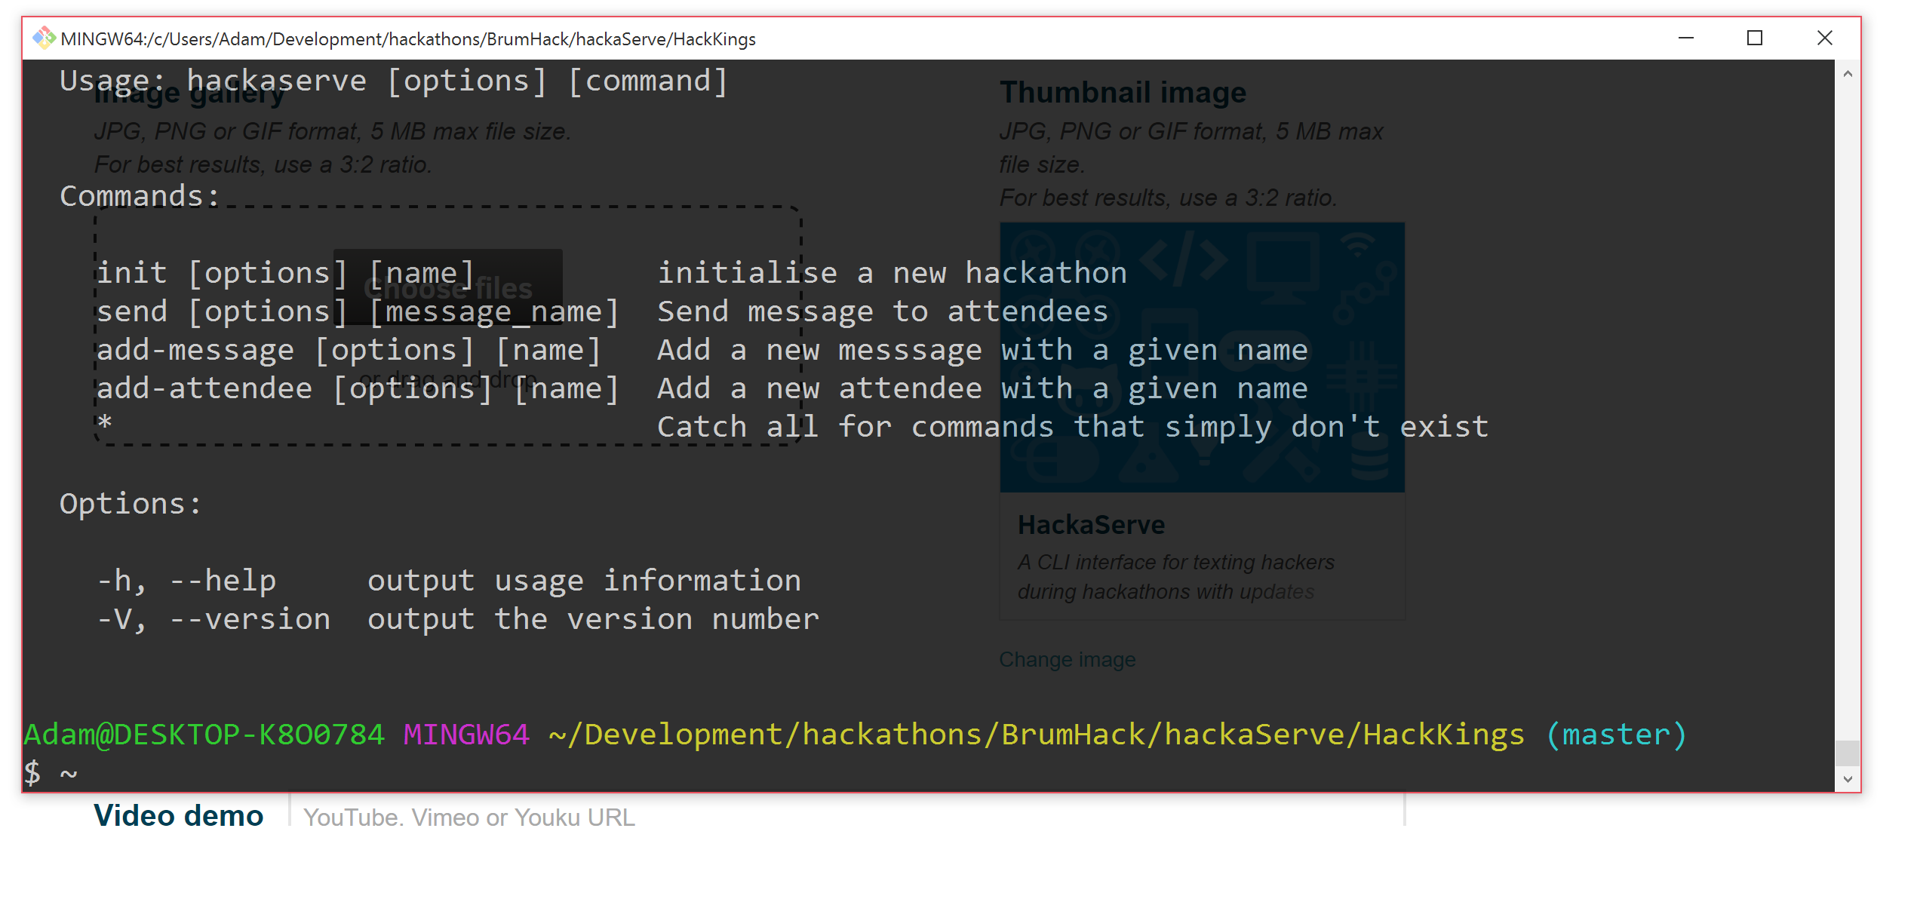Click the terminal scrollbar thumb

(x=1848, y=752)
